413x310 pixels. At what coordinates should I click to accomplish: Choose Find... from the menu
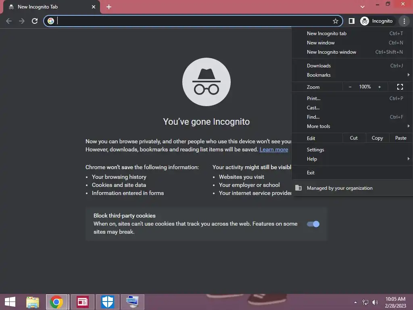click(x=352, y=117)
